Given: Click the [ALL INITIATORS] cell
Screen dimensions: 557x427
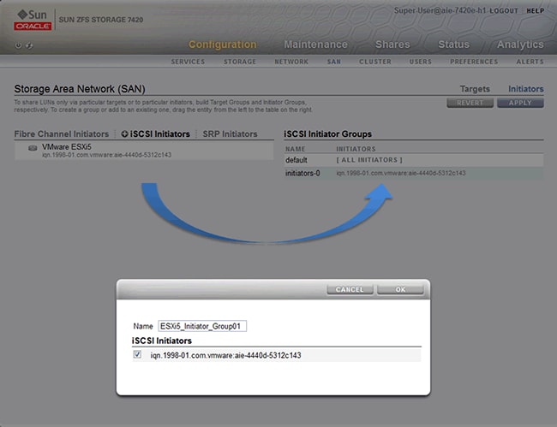Looking at the screenshot, I should coord(369,160).
